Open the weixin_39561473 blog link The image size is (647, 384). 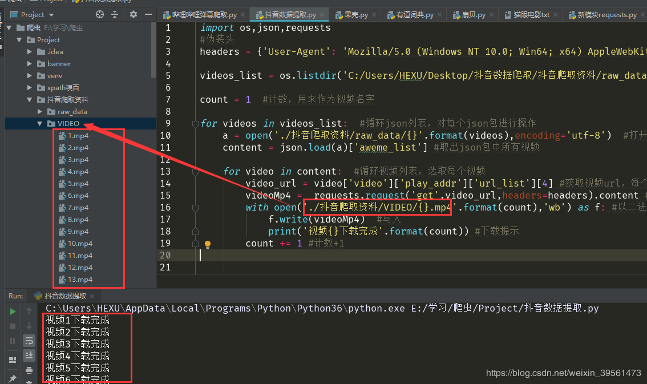(x=564, y=372)
